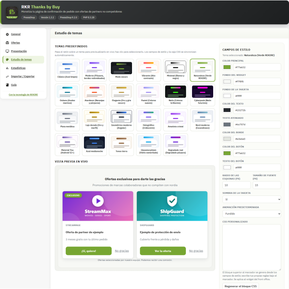Open the Fondo del widget color swatch
The image size is (289, 289).
227,81
